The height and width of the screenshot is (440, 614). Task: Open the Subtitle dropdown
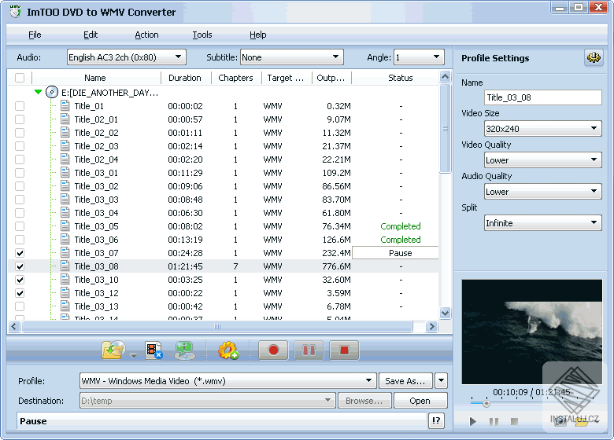tap(292, 57)
